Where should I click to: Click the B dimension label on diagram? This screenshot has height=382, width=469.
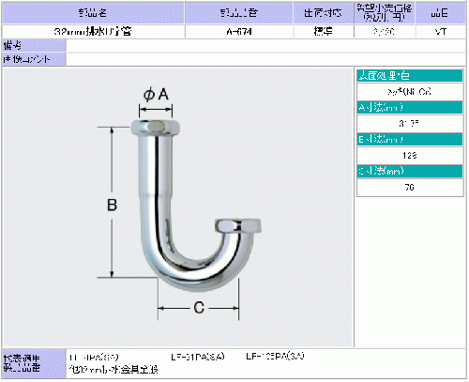tap(112, 206)
